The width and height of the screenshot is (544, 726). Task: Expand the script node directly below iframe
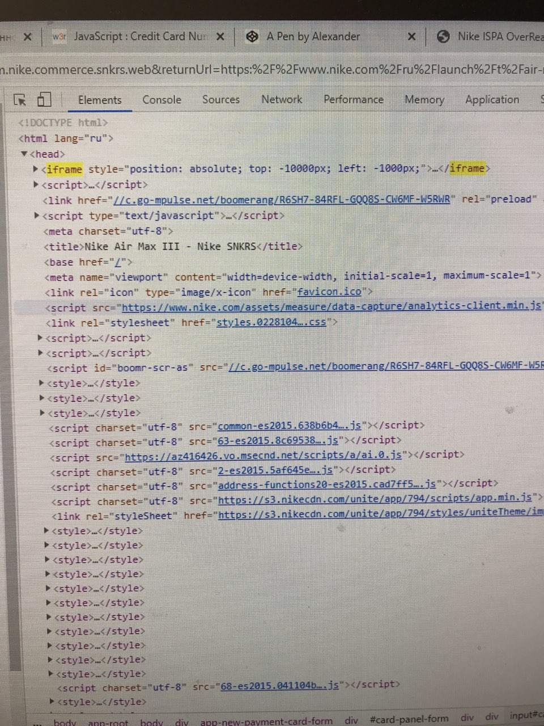tap(36, 184)
